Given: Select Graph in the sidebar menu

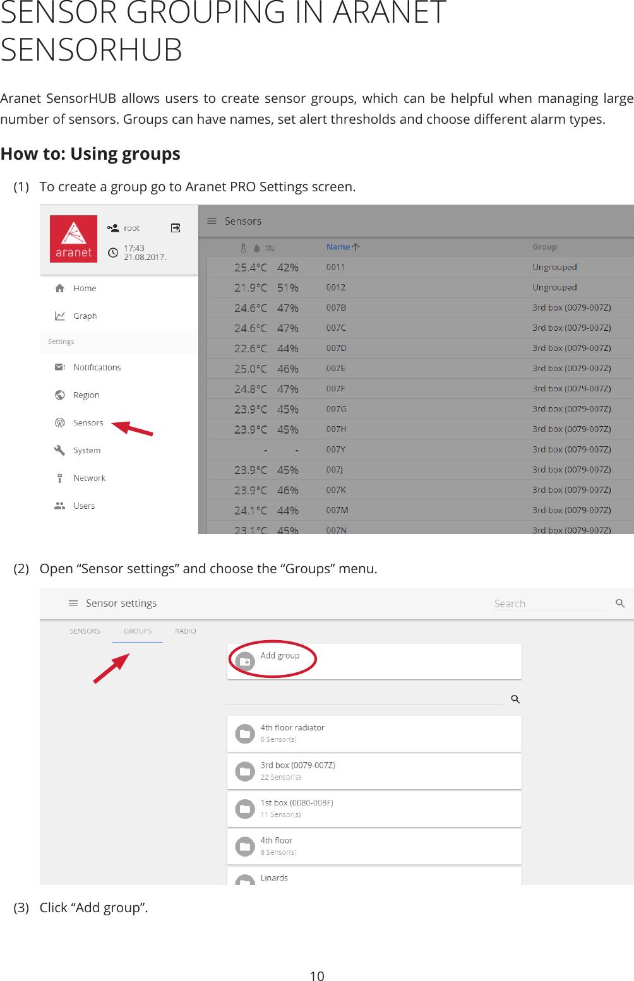Looking at the screenshot, I should click(x=119, y=316).
